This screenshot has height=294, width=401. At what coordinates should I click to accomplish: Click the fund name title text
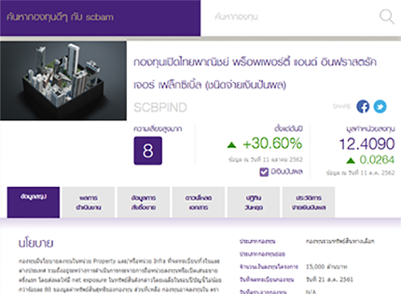click(255, 73)
